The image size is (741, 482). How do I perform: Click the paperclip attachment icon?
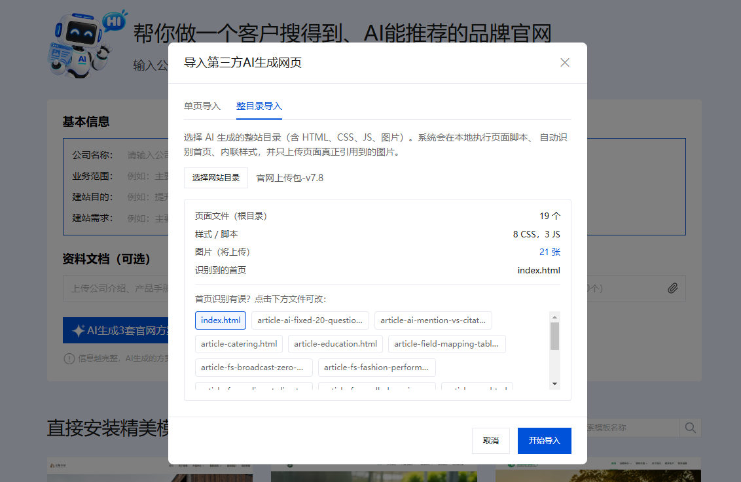click(672, 288)
